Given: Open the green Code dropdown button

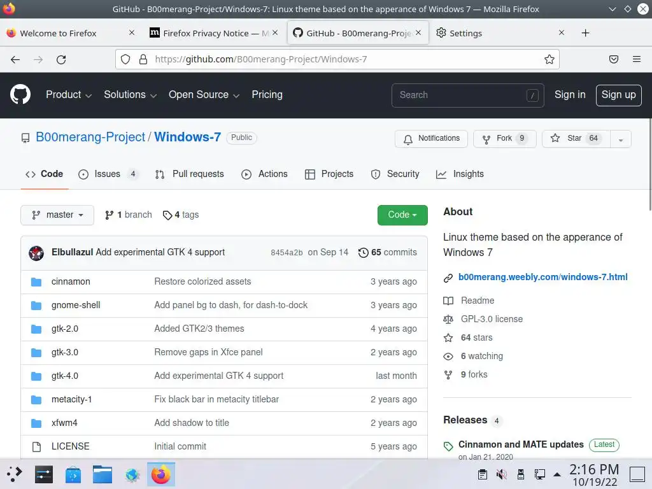Looking at the screenshot, I should tap(402, 215).
